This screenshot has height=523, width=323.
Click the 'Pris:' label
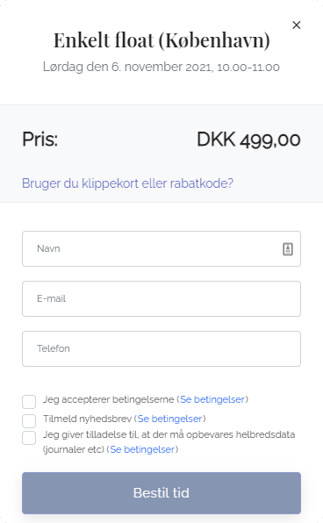pyautogui.click(x=40, y=140)
